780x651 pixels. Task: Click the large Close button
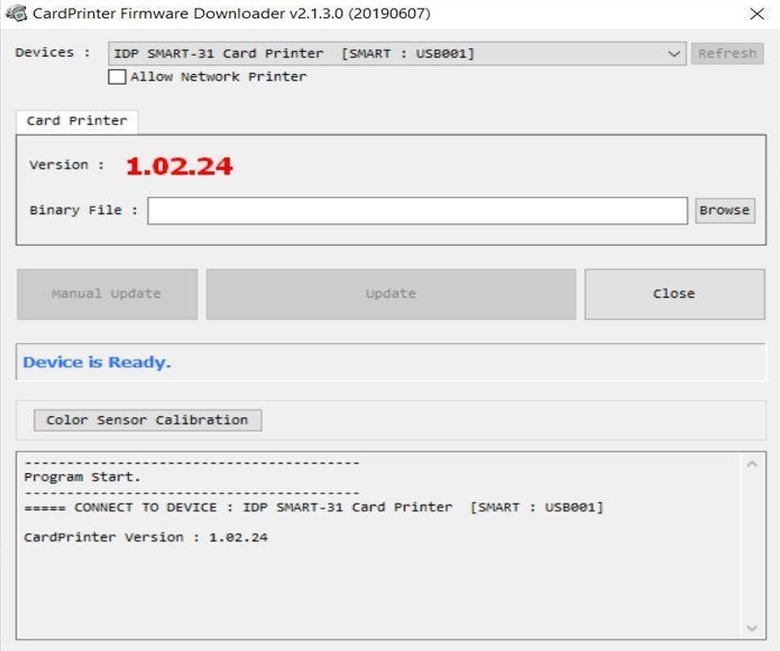(x=674, y=294)
